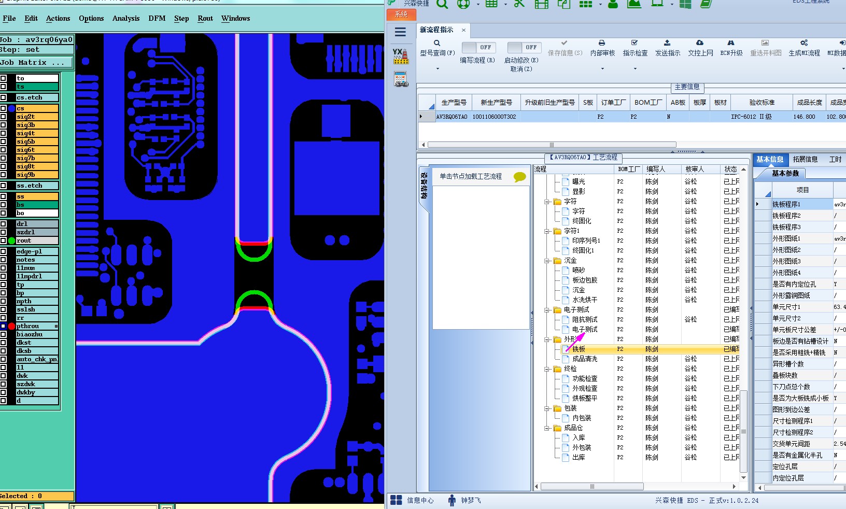Open dropdown arrow under 型号查询

pos(438,68)
